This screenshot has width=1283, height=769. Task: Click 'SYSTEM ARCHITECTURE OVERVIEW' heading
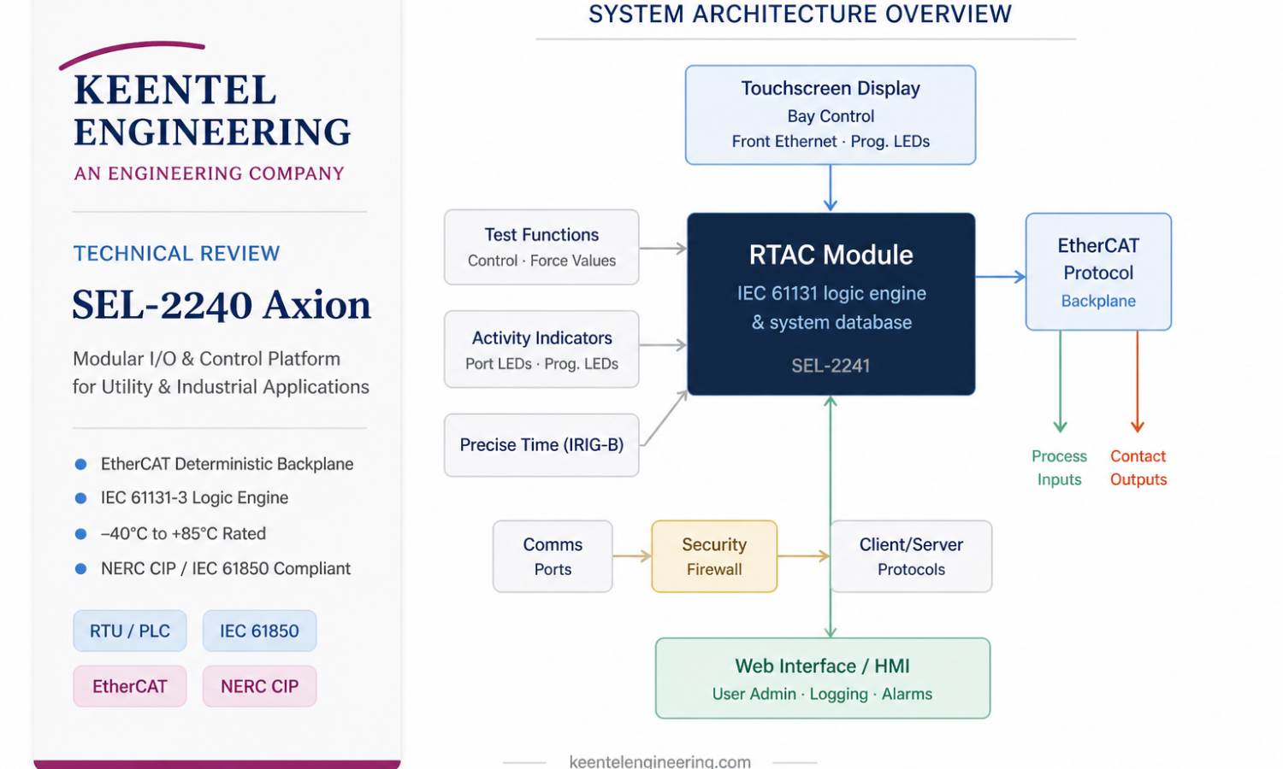click(x=800, y=15)
